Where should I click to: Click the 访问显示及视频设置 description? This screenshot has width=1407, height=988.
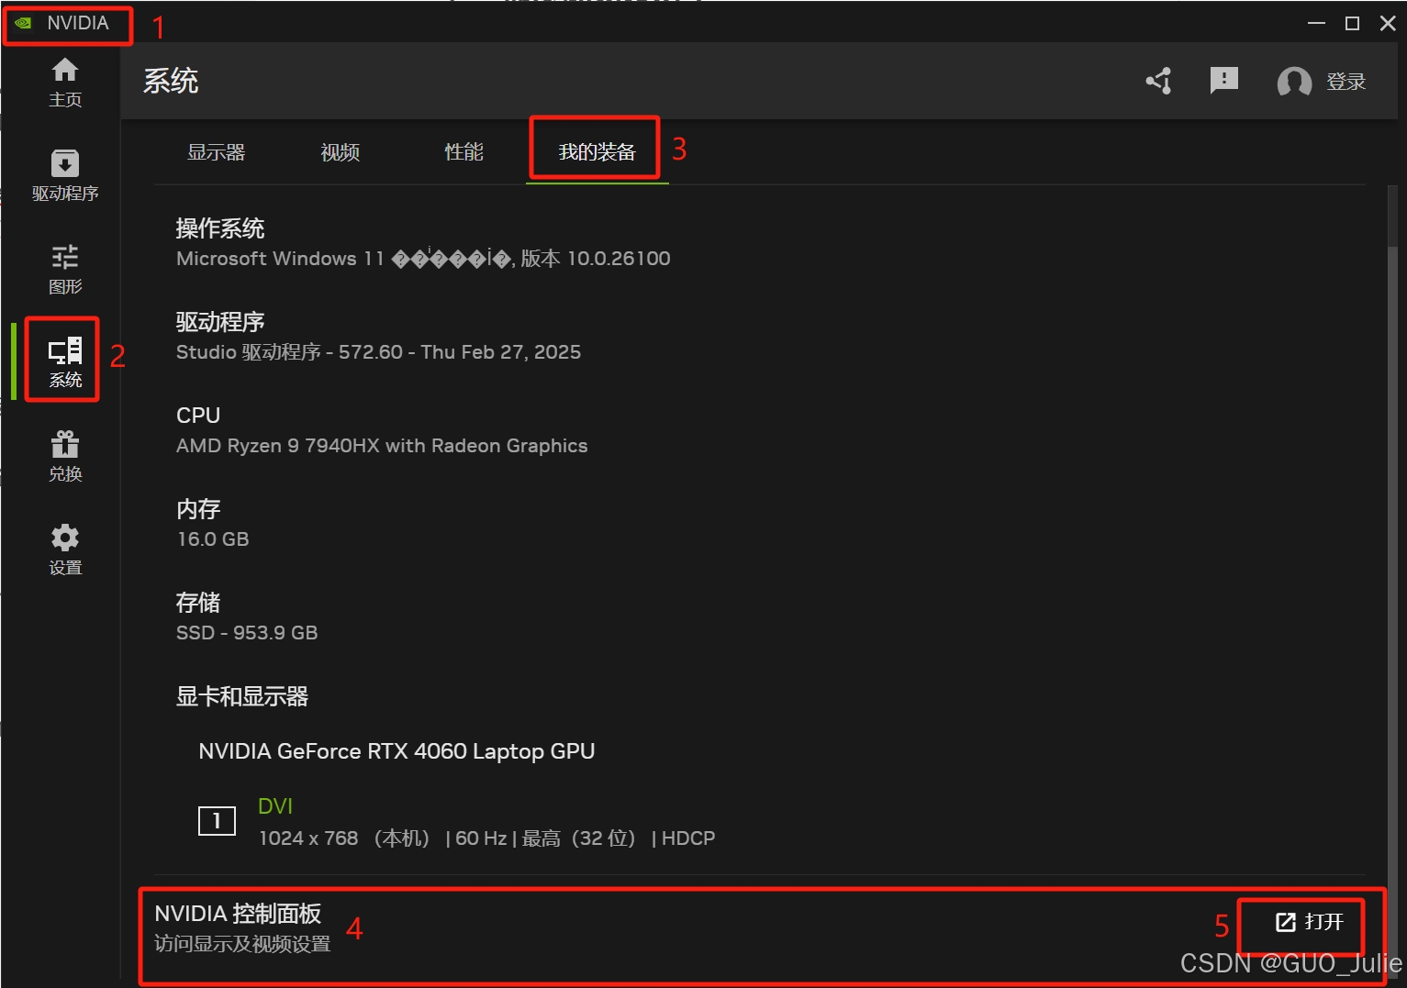242,944
